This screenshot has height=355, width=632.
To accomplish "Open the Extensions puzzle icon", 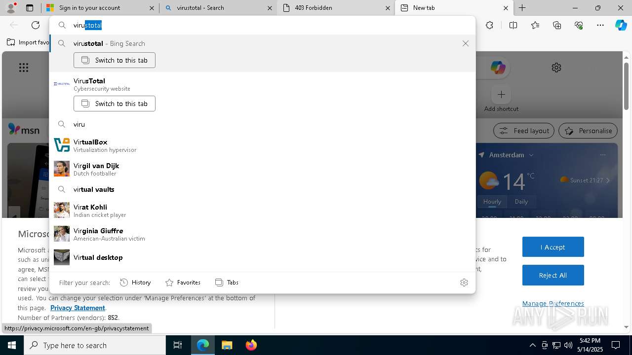I will 489,25.
